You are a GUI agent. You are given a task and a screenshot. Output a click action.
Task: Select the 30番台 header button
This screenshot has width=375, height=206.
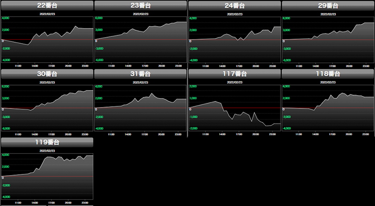47,74
